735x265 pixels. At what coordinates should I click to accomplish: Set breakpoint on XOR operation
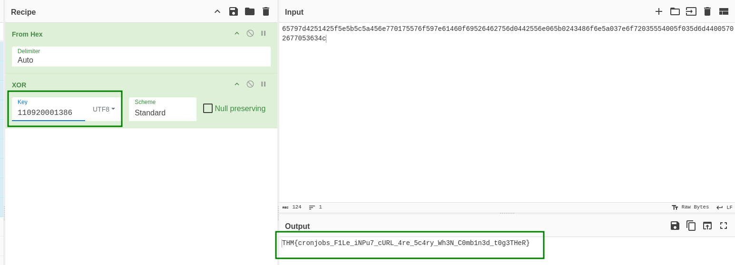coord(263,84)
